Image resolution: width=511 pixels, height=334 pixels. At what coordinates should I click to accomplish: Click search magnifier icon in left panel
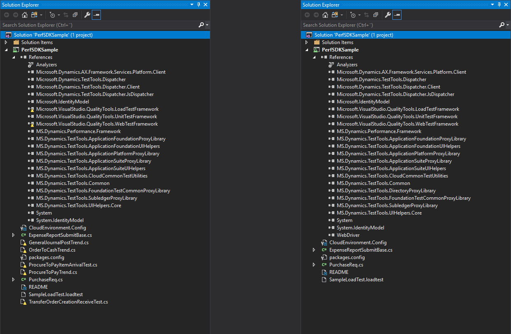[201, 25]
